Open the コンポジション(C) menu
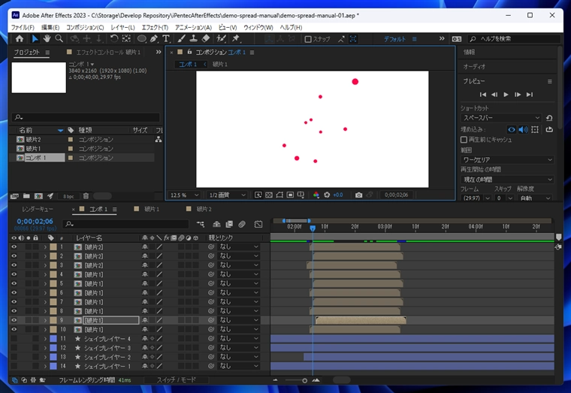571x393 pixels. click(x=85, y=27)
